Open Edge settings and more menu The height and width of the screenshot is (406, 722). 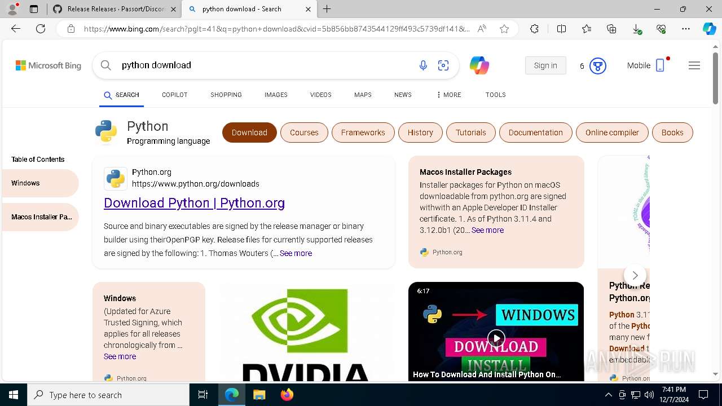[686, 29]
